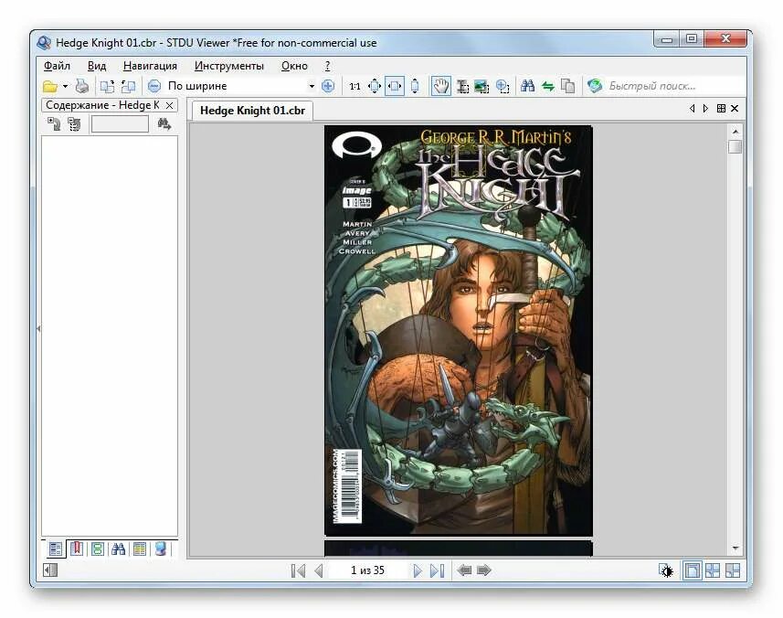Click the quick search globe icon

[x=594, y=86]
